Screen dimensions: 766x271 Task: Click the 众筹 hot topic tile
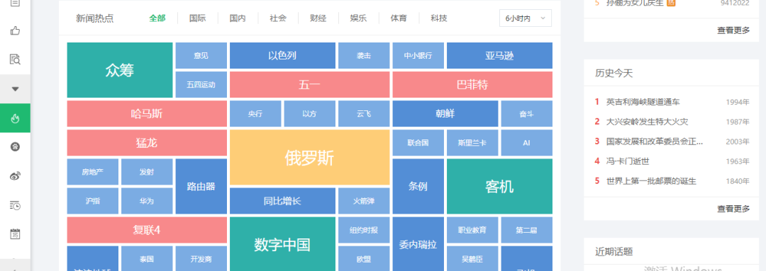pyautogui.click(x=120, y=70)
